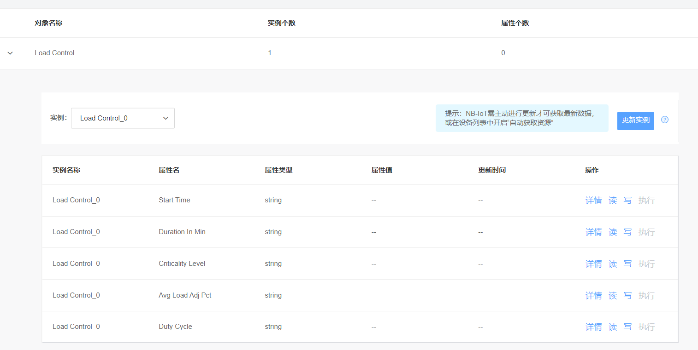Open 详情 for Duty Cycle attribute
The height and width of the screenshot is (350, 698).
point(593,327)
